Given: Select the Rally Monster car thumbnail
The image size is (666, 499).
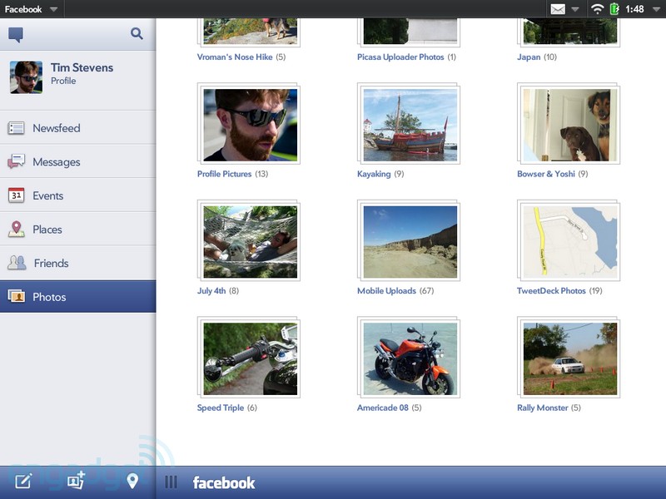Looking at the screenshot, I should (x=569, y=358).
